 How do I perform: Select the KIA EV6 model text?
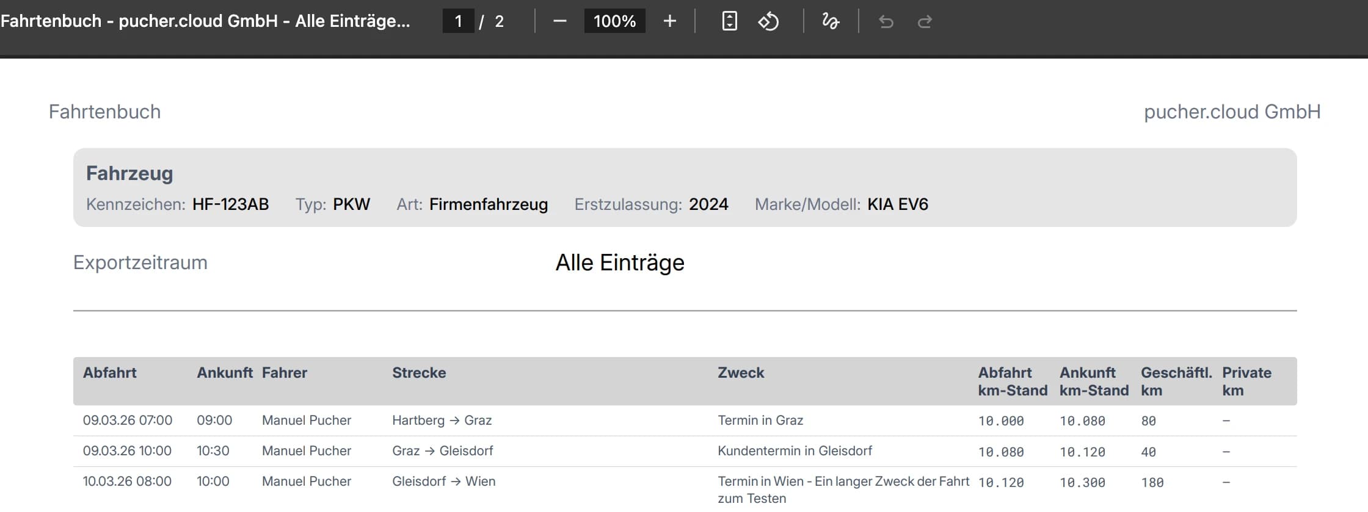pos(898,204)
